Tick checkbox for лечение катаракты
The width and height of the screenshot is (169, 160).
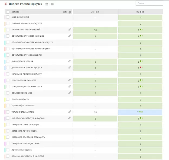[8, 150]
